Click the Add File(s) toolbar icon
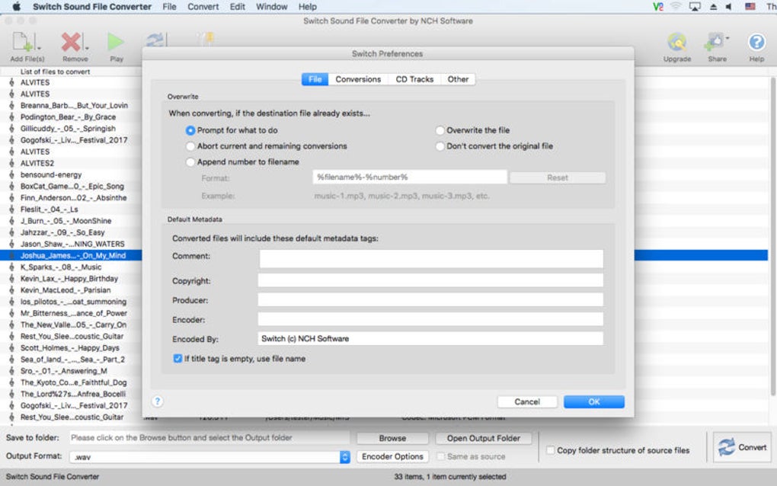777x486 pixels. pyautogui.click(x=23, y=42)
